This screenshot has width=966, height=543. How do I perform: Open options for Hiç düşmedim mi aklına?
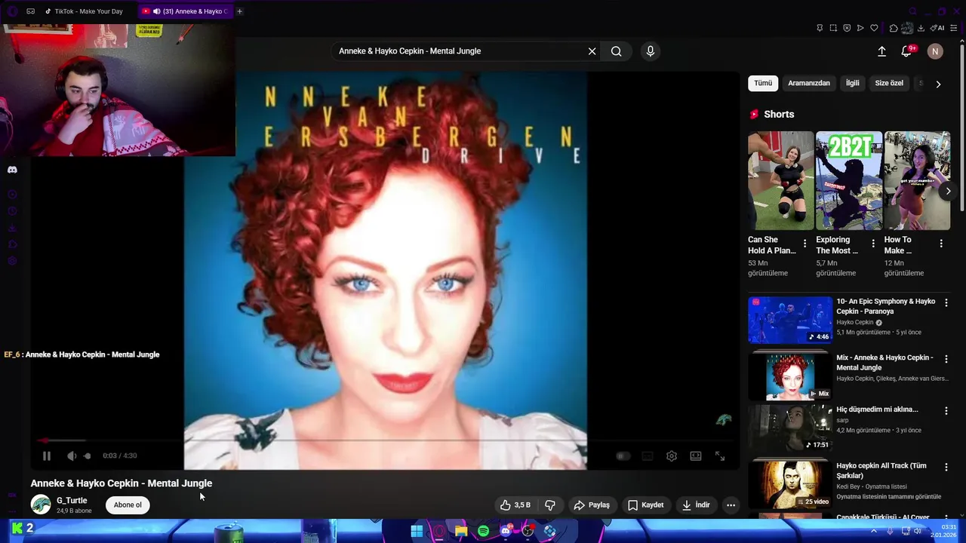click(946, 411)
